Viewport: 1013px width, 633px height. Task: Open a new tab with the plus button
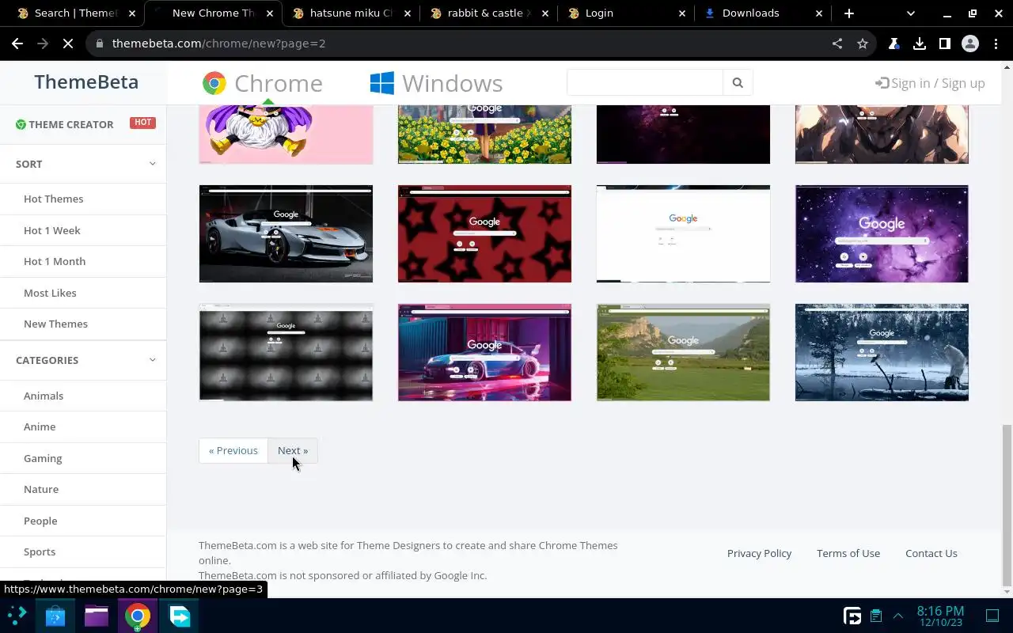point(849,13)
